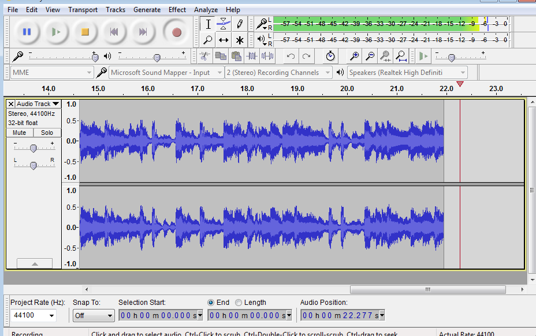Open Selection Start time format arrow

click(200, 315)
